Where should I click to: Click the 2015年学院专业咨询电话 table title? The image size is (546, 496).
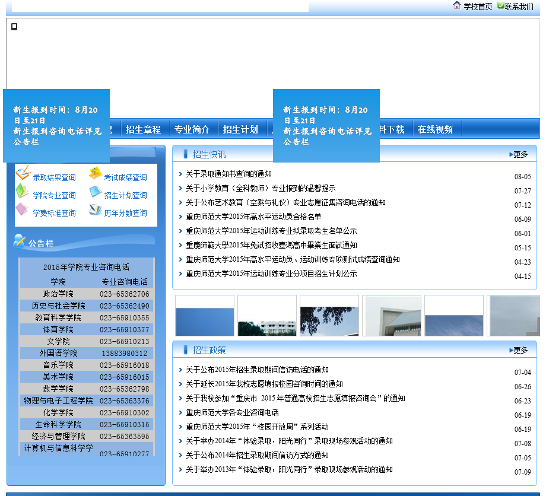[87, 267]
